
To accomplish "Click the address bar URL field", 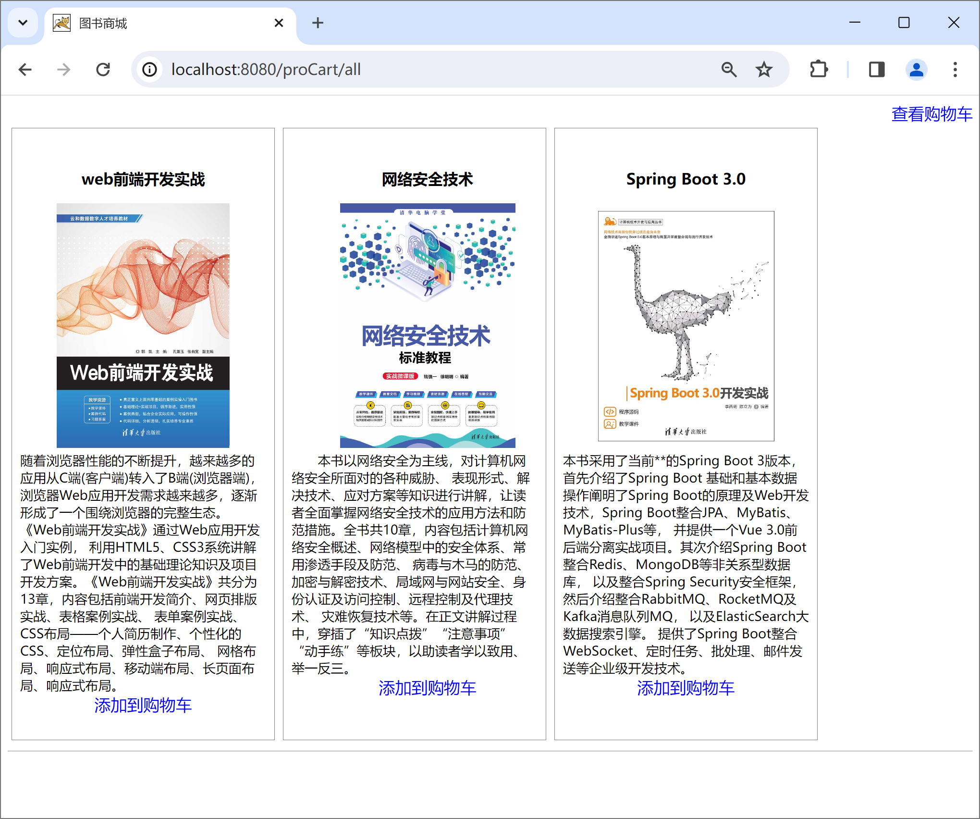I will (x=432, y=70).
